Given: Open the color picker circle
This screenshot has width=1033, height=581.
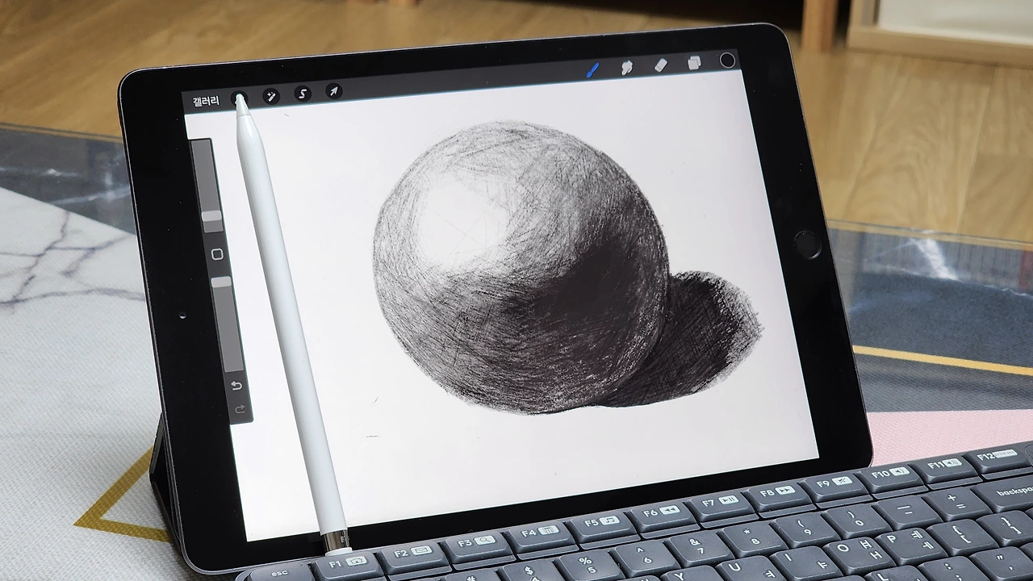Looking at the screenshot, I should (727, 61).
